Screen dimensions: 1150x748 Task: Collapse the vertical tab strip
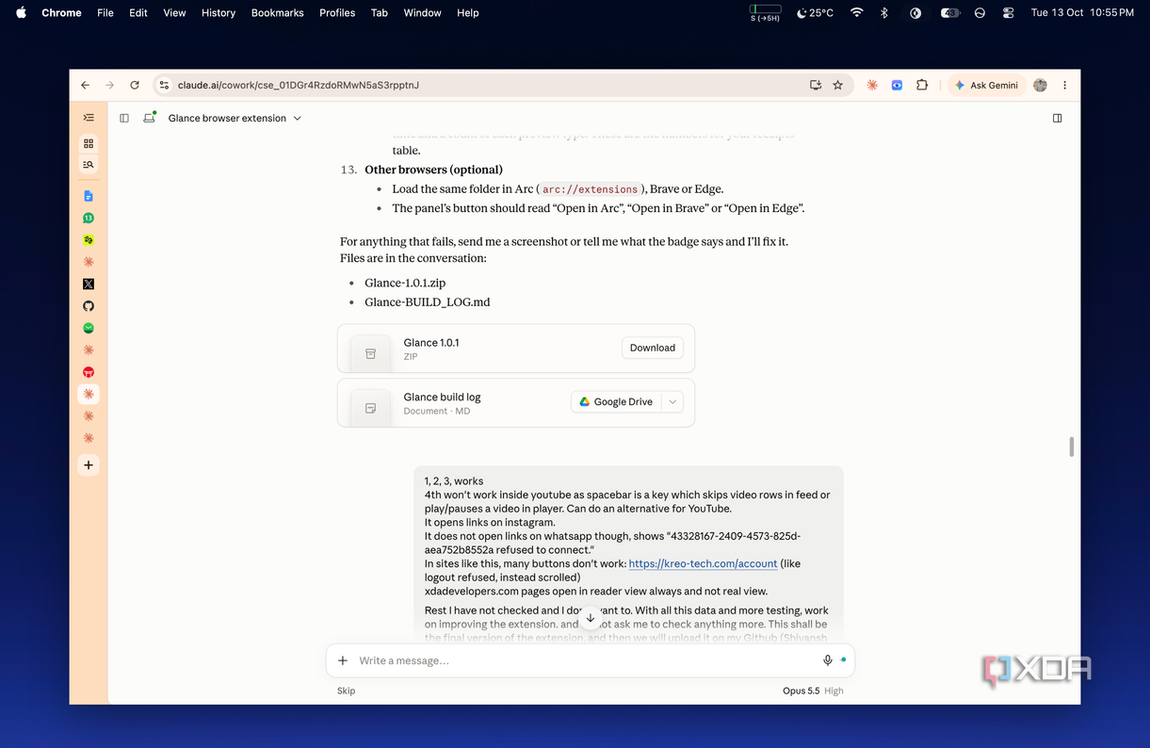coord(89,118)
